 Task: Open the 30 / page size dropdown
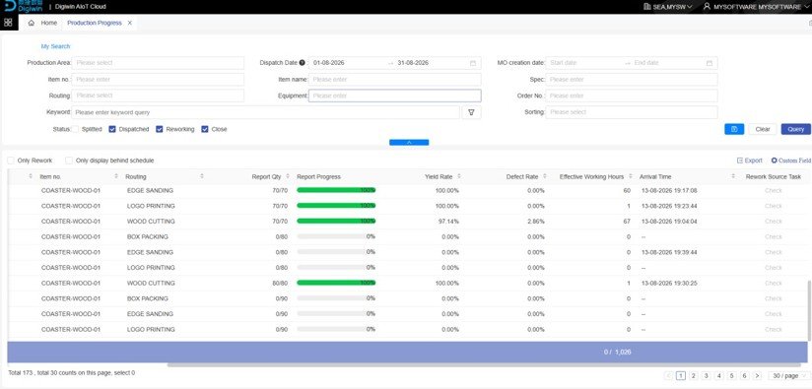pos(789,376)
